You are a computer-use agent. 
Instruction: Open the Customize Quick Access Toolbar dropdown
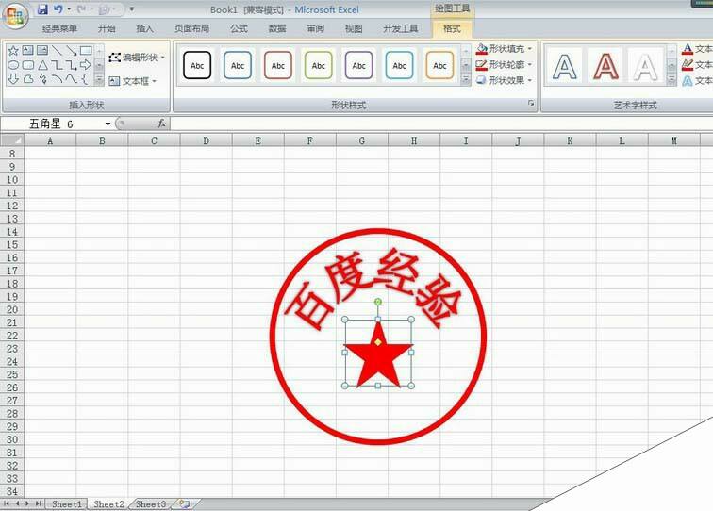pyautogui.click(x=132, y=9)
